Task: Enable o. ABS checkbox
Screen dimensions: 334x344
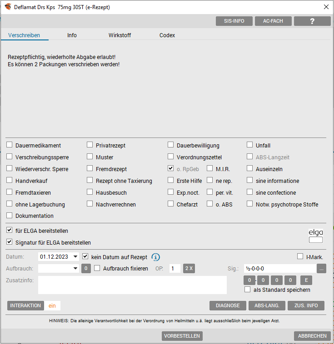Action: (209, 204)
